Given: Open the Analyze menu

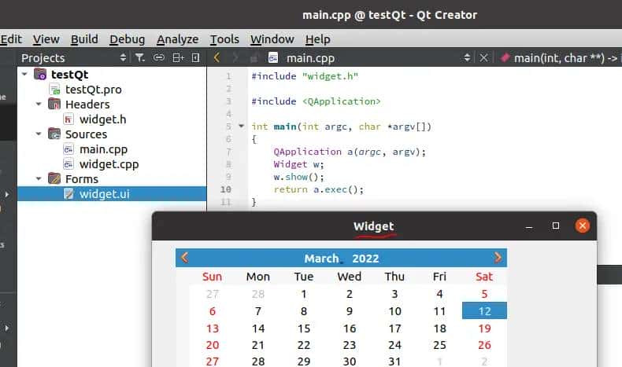Looking at the screenshot, I should pos(177,39).
